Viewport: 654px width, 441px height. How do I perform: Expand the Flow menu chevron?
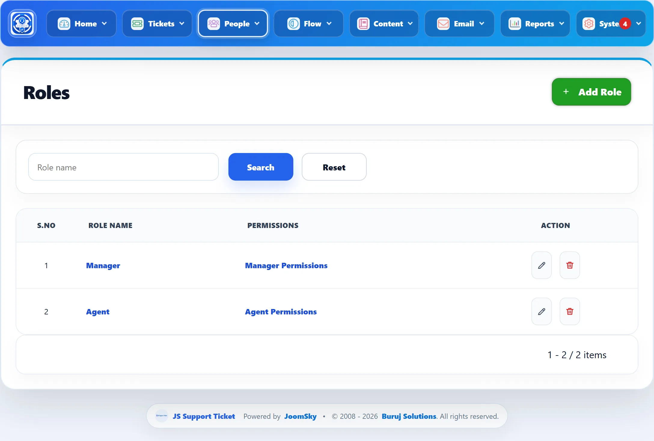329,23
